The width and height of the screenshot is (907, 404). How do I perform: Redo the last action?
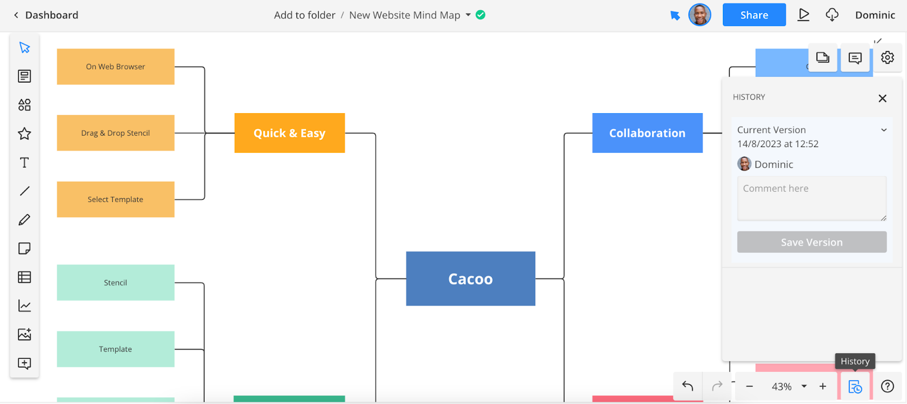click(x=717, y=386)
